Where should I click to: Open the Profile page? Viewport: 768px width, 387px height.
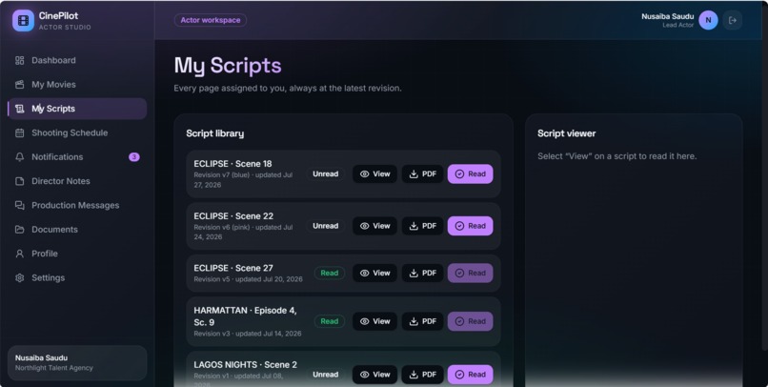[x=77, y=254]
